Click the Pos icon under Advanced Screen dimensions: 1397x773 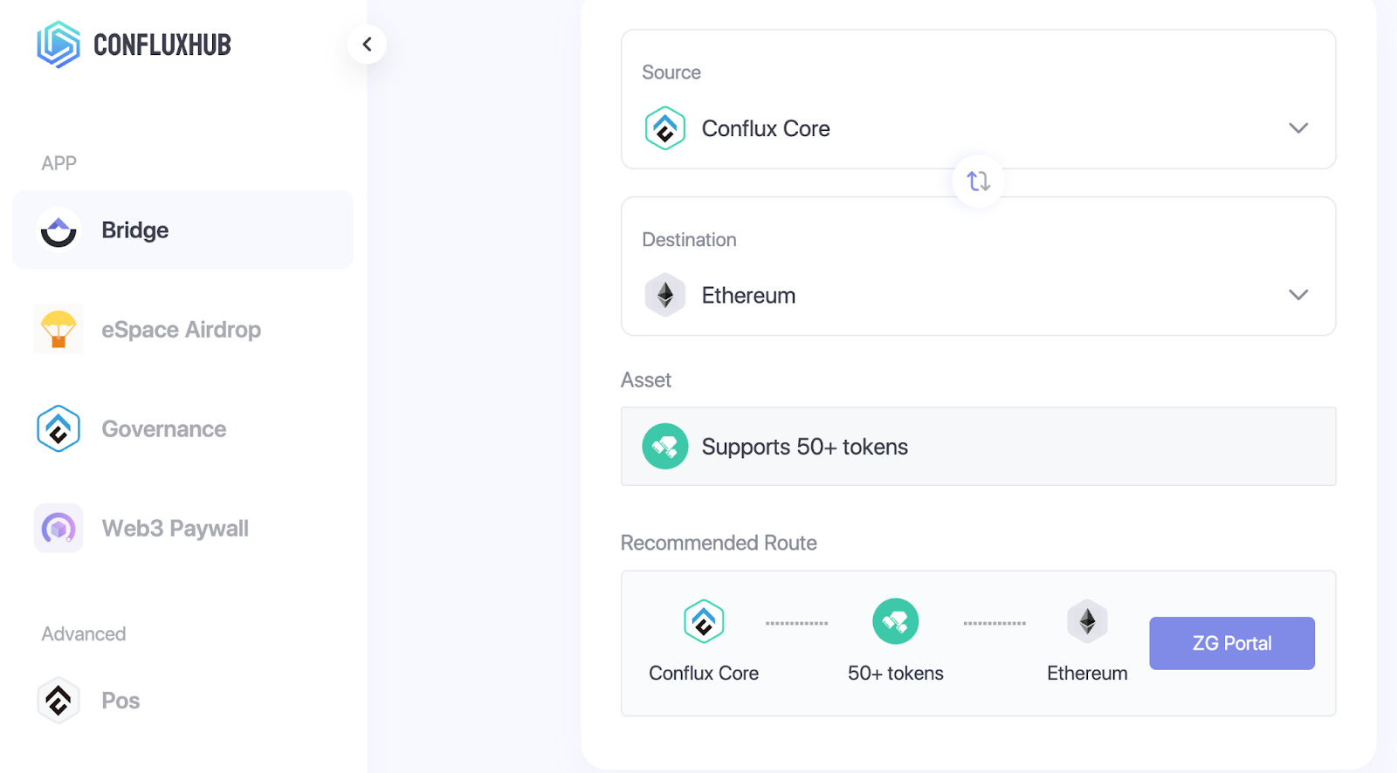[58, 701]
